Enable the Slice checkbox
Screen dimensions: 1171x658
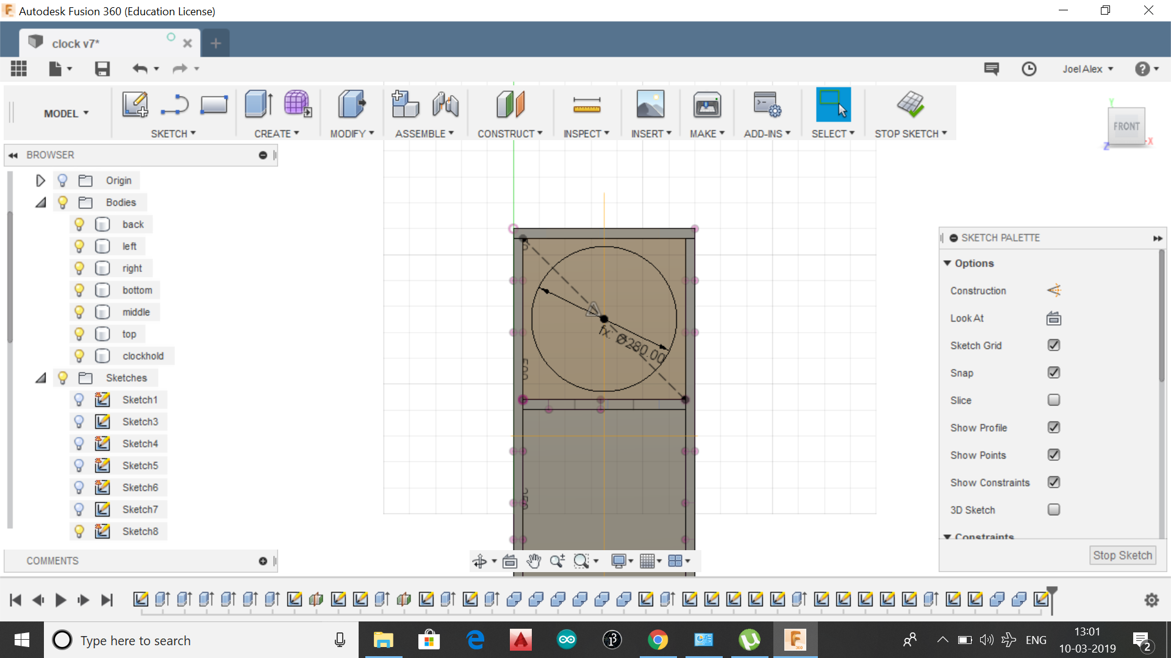(1053, 400)
